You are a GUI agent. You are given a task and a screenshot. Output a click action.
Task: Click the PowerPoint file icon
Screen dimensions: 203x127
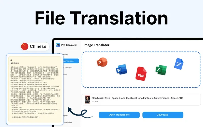click(102, 62)
